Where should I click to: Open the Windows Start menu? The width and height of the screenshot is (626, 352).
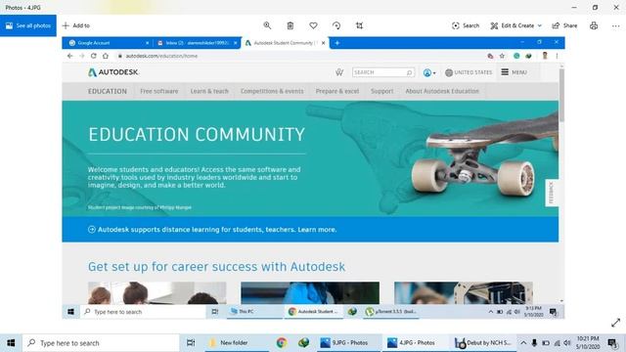pos(11,343)
